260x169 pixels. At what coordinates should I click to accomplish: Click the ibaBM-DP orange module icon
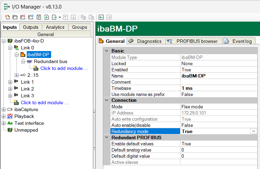[23, 55]
